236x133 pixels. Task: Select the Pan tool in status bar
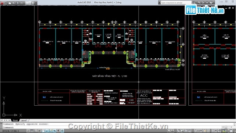point(178,131)
